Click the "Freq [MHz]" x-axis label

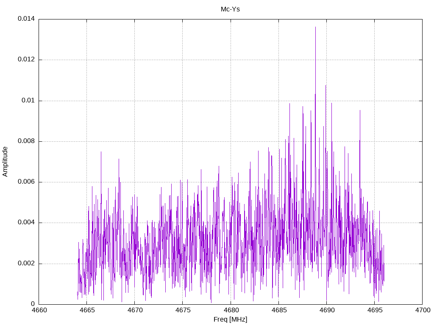(230, 319)
